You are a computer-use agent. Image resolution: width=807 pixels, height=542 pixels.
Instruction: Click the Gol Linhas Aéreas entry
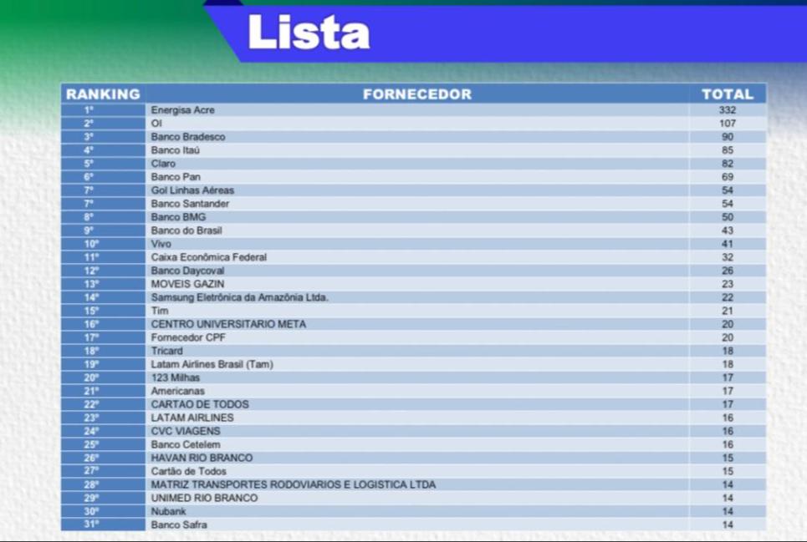[192, 190]
